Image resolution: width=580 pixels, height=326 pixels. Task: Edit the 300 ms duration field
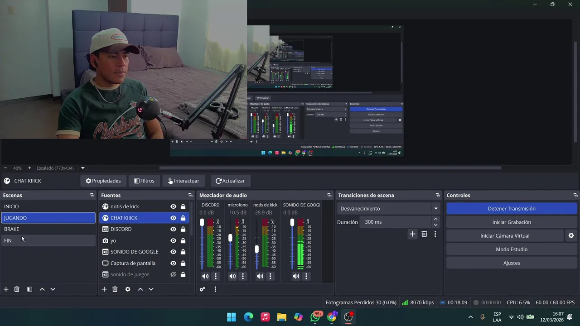[396, 222]
